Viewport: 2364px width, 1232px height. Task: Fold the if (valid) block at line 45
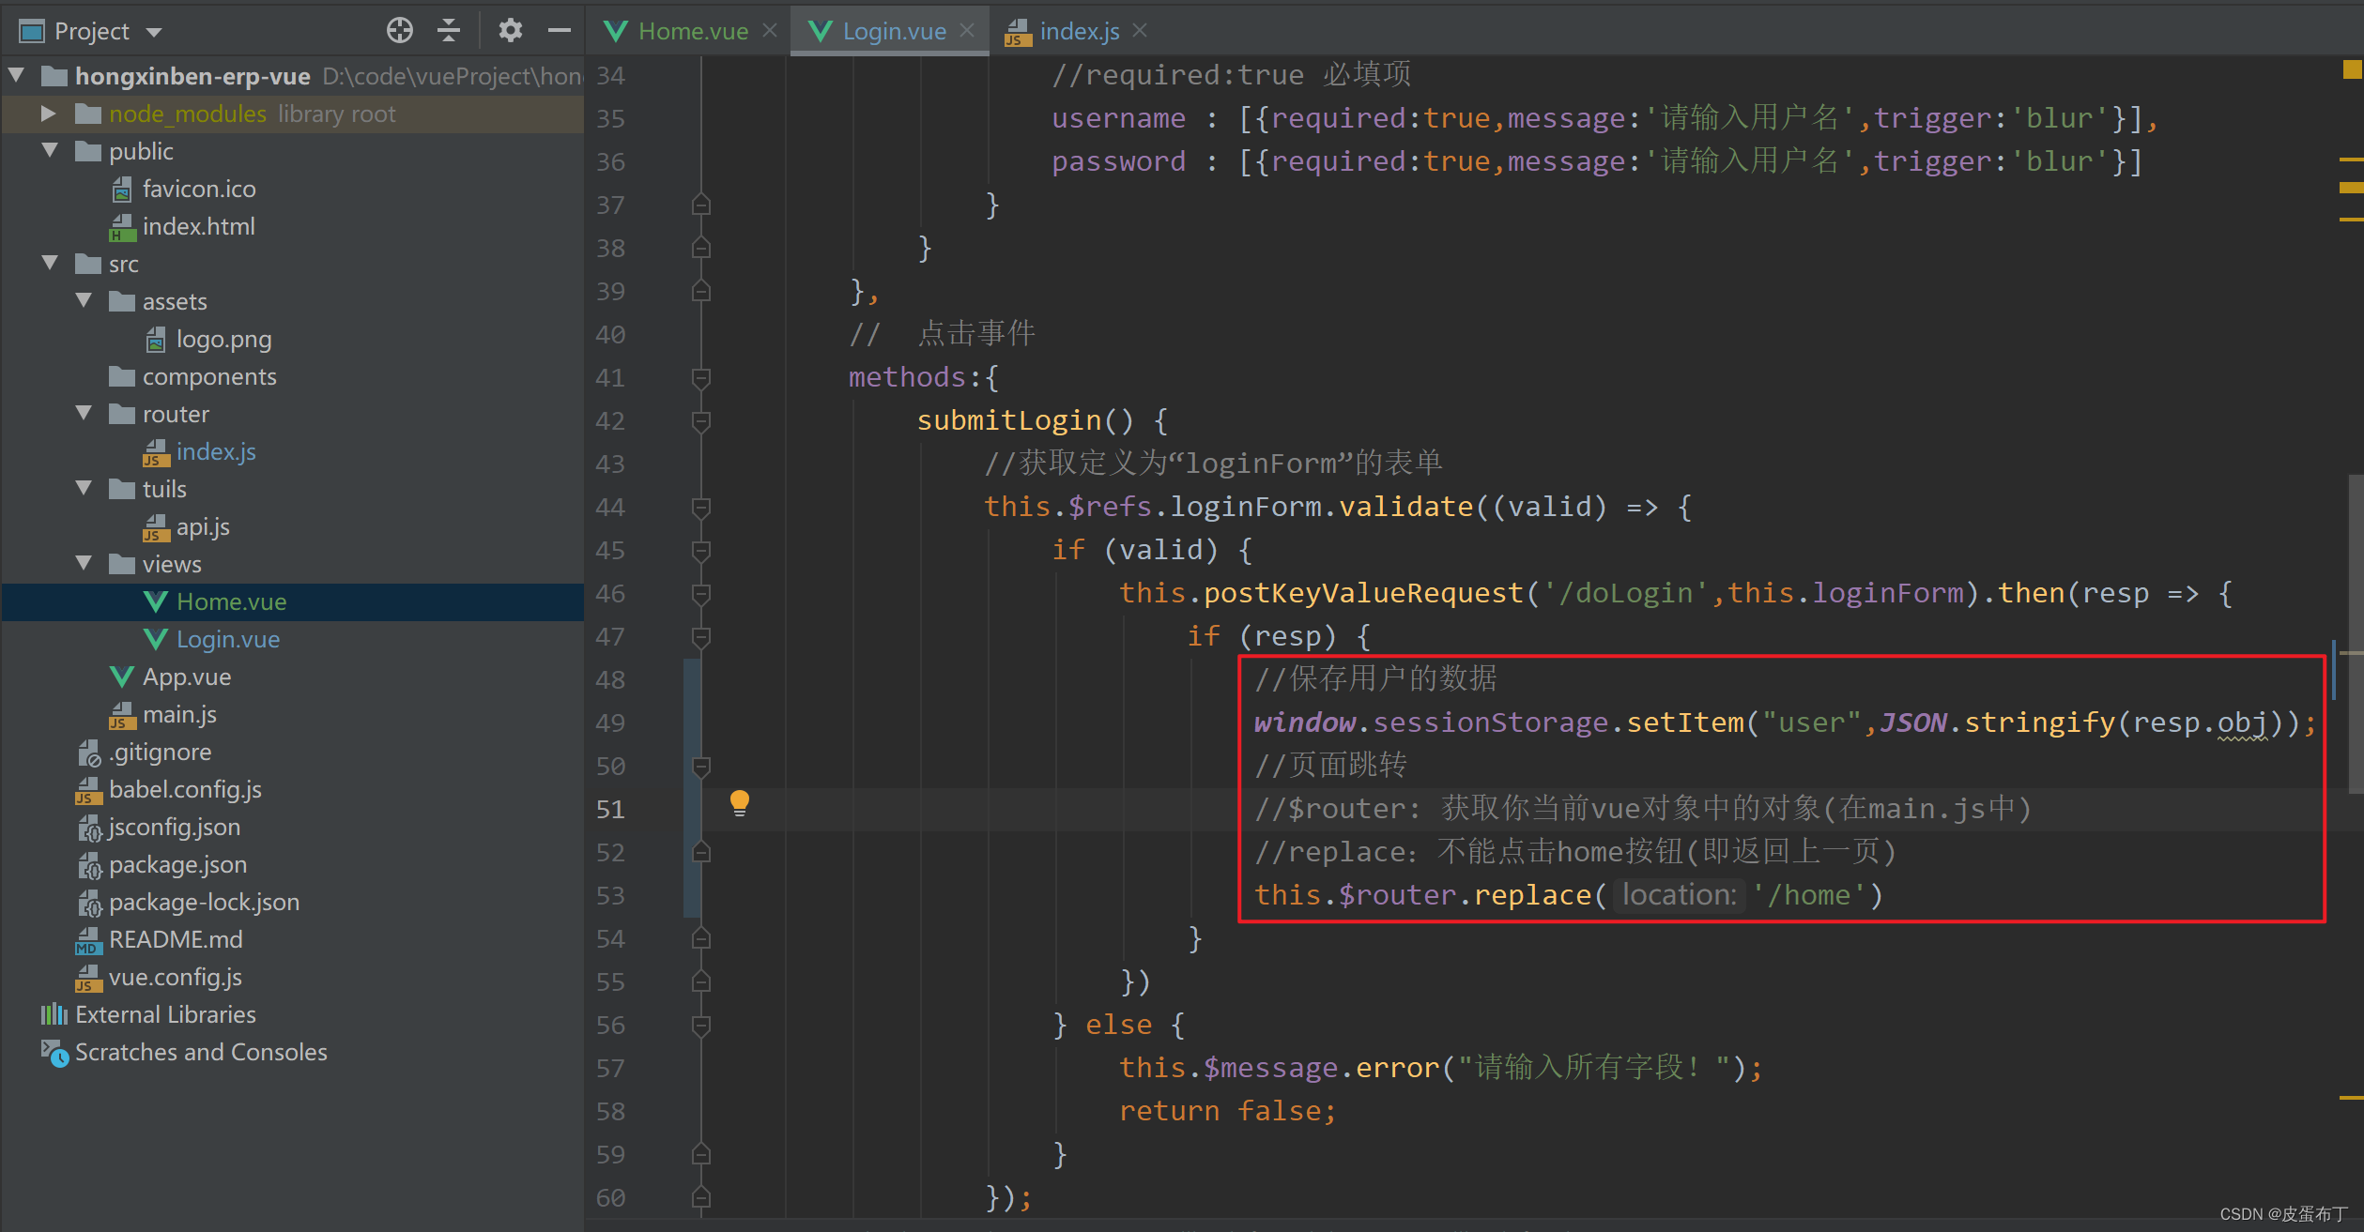click(x=700, y=551)
